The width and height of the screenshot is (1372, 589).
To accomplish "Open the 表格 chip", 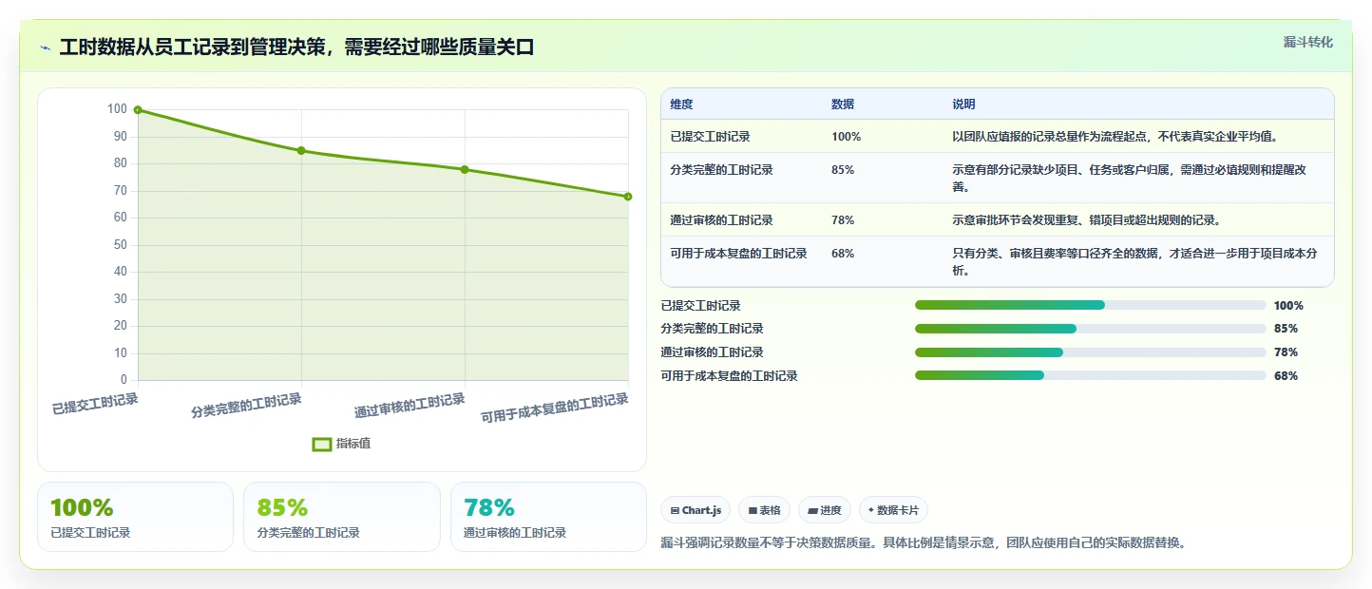I will point(764,510).
